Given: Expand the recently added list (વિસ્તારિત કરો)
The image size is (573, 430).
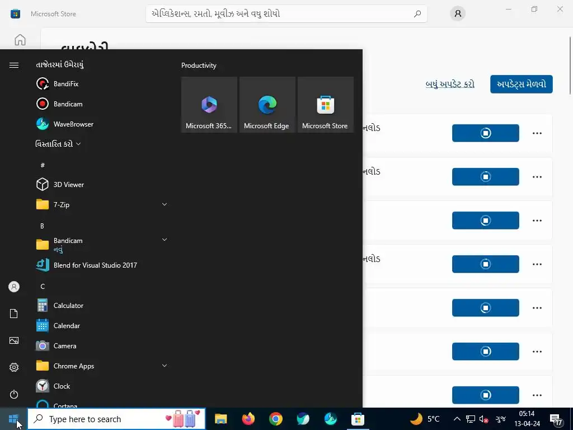Looking at the screenshot, I should click(x=58, y=144).
